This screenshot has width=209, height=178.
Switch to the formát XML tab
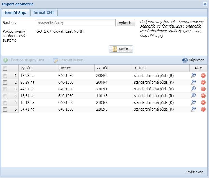[x=44, y=13]
